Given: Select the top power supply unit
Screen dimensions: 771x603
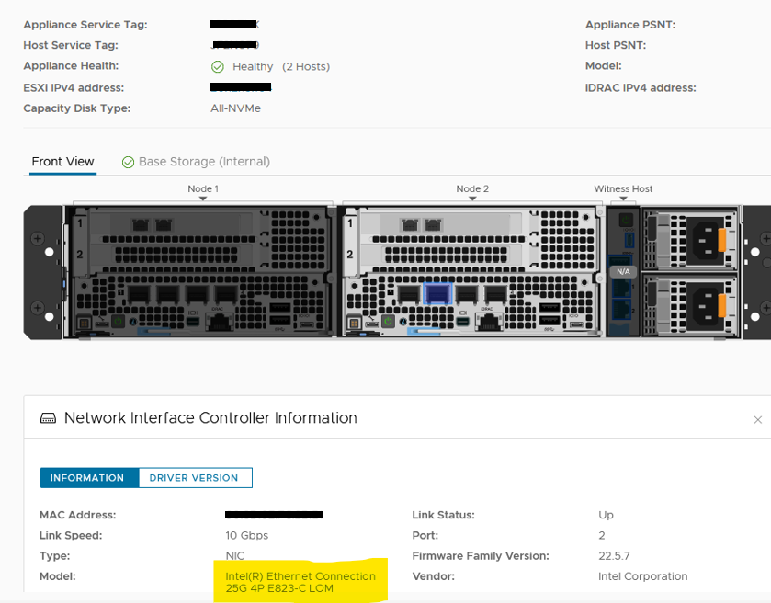Looking at the screenshot, I should 689,237.
